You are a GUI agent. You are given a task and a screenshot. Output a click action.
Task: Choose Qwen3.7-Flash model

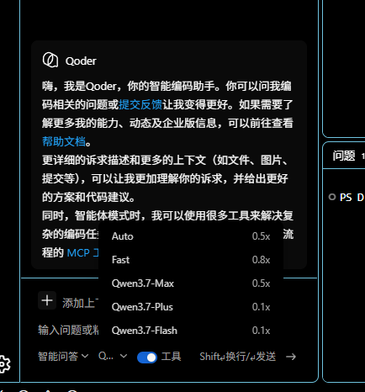click(x=191, y=331)
